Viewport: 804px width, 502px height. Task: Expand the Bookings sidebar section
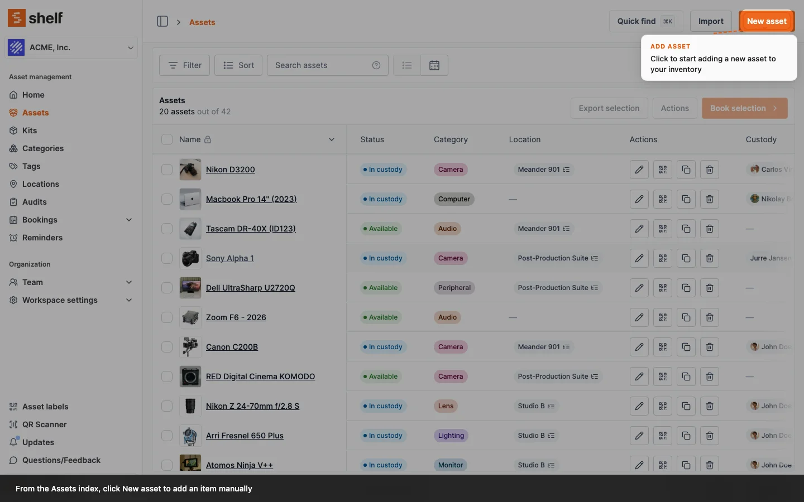[x=129, y=220]
